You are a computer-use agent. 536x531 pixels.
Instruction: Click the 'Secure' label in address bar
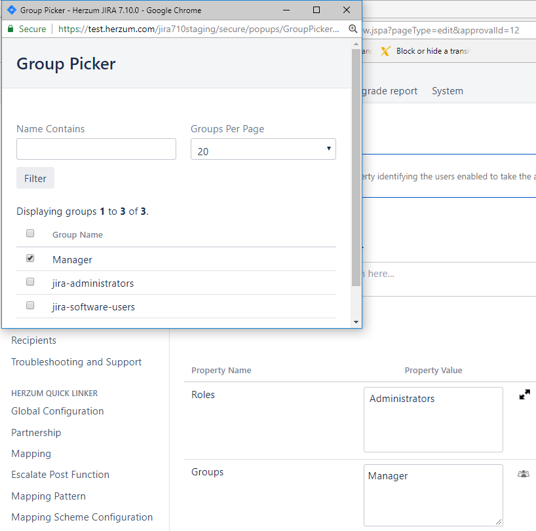point(33,29)
